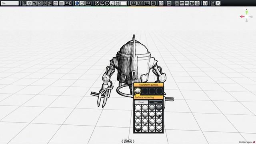Choose the light gray sphere beside plain white sphere
Image resolution: width=256 pixels, height=144 pixels.
click(145, 108)
